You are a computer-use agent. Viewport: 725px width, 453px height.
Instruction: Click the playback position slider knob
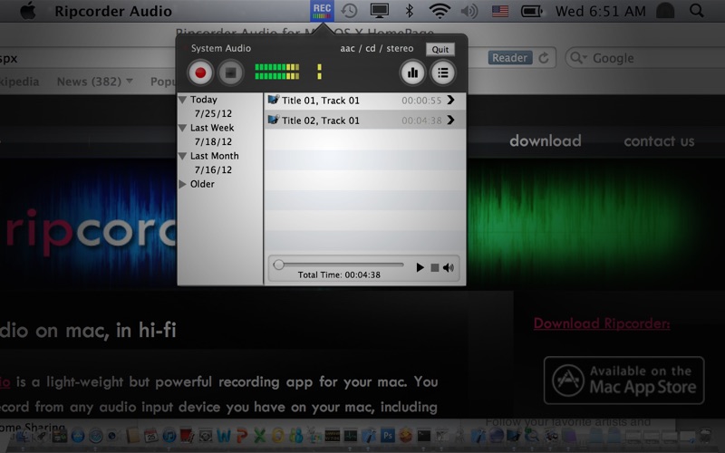click(278, 265)
